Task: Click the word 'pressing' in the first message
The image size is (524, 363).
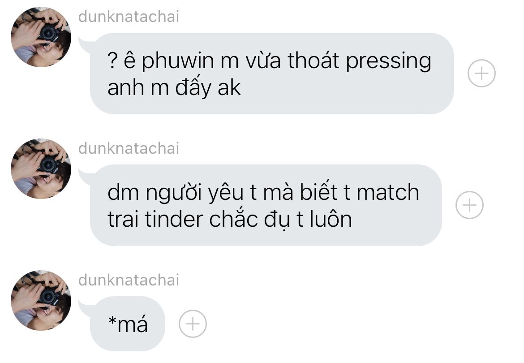Action: (x=388, y=62)
